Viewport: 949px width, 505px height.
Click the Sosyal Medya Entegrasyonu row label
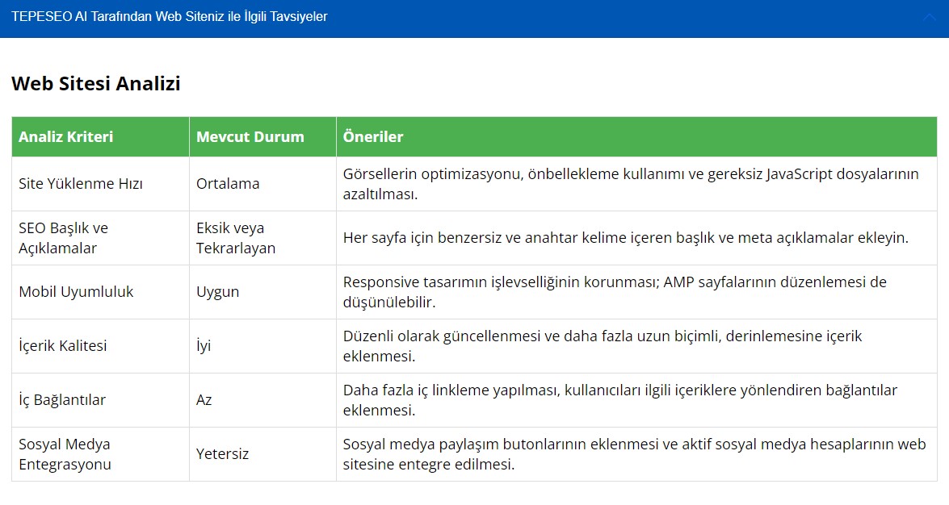point(65,454)
